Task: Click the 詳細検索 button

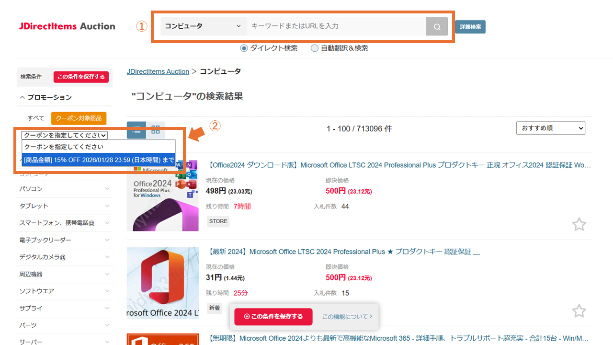Action: [x=470, y=27]
